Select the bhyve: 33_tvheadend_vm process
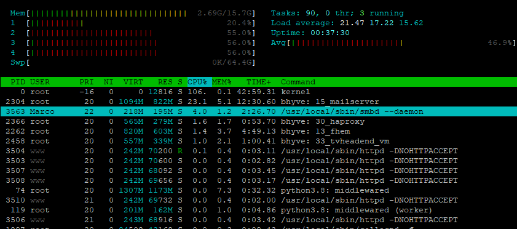Screen dimensions: 517x229 pyautogui.click(x=258, y=141)
